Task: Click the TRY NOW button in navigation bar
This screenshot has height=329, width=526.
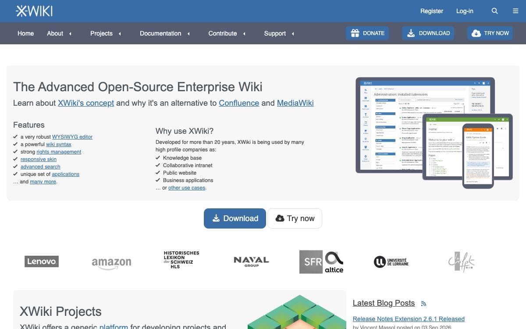Action: [490, 33]
